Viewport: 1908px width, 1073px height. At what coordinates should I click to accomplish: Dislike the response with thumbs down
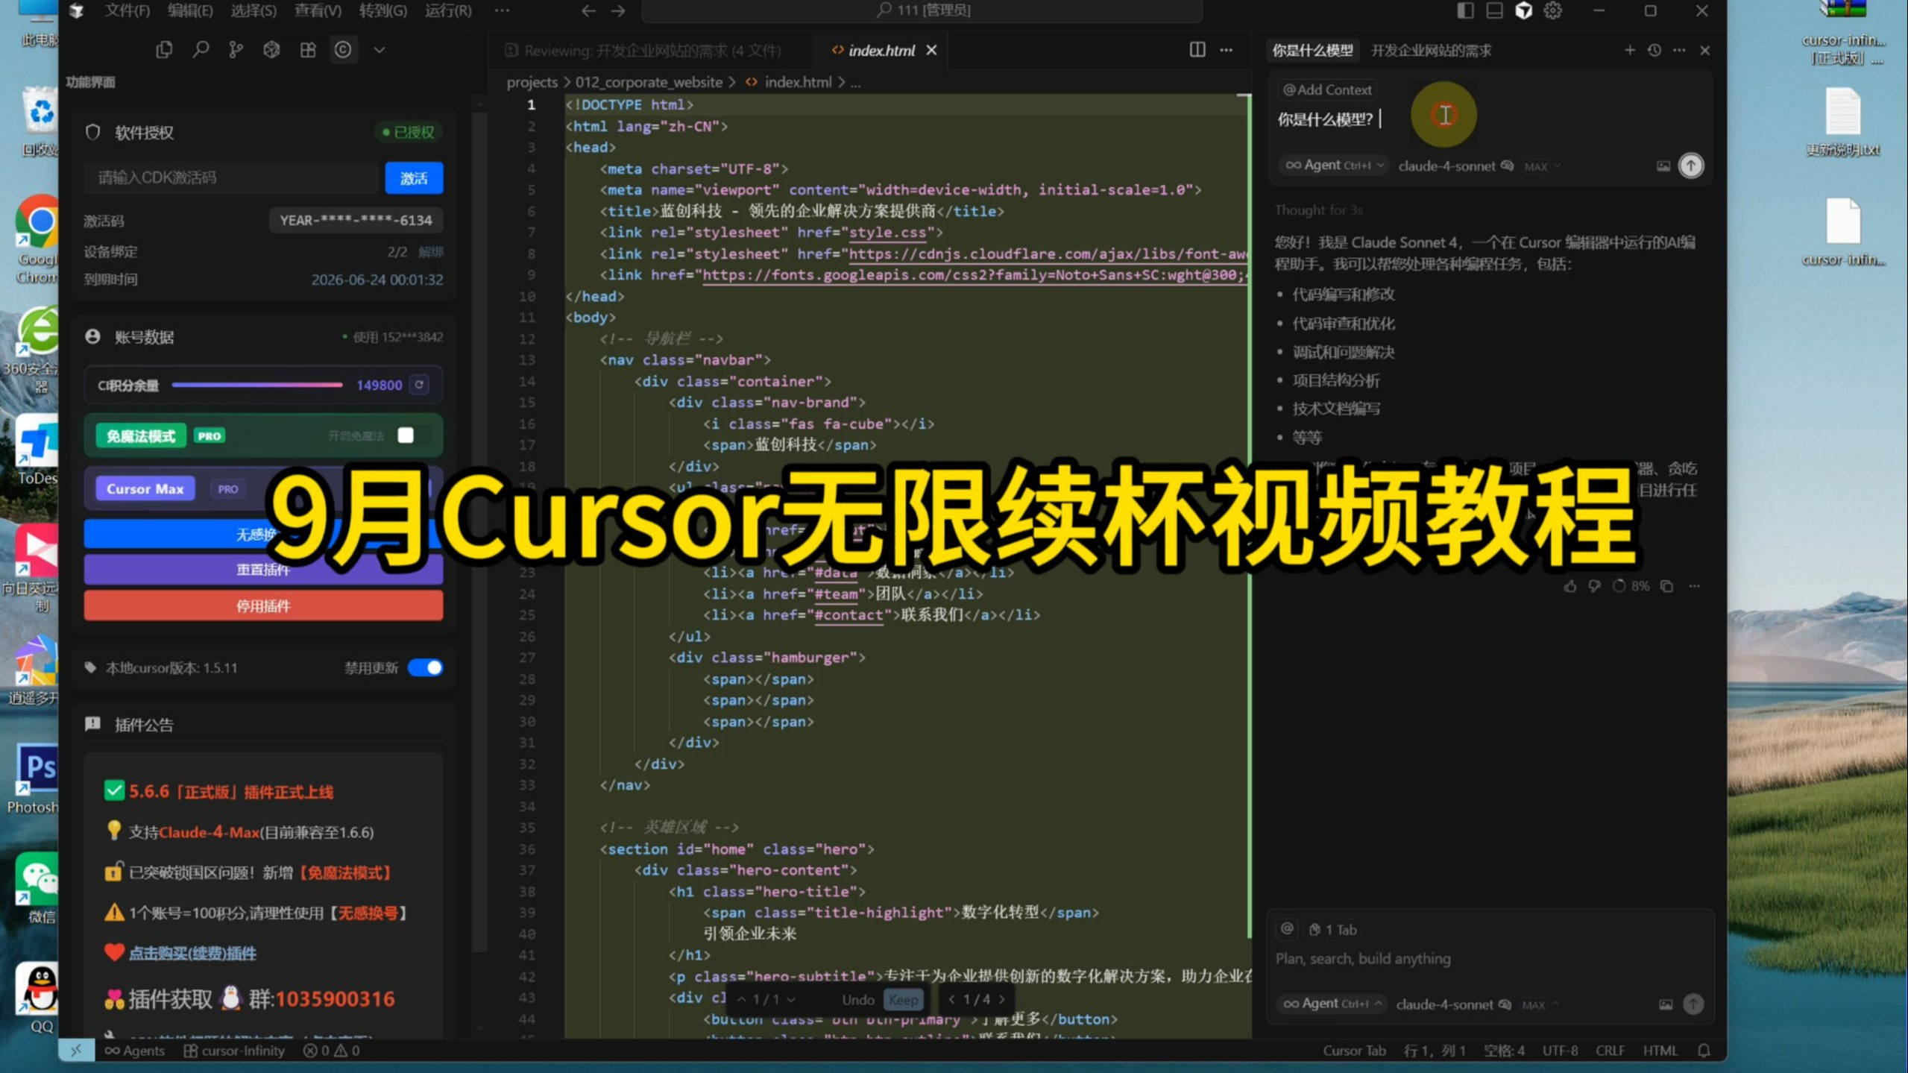coord(1594,586)
